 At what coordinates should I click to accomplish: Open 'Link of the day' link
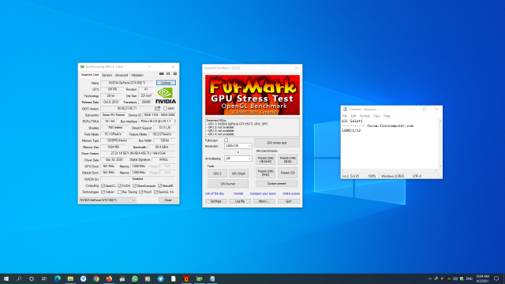click(x=215, y=194)
